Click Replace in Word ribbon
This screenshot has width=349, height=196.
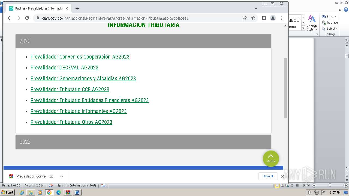330,23
